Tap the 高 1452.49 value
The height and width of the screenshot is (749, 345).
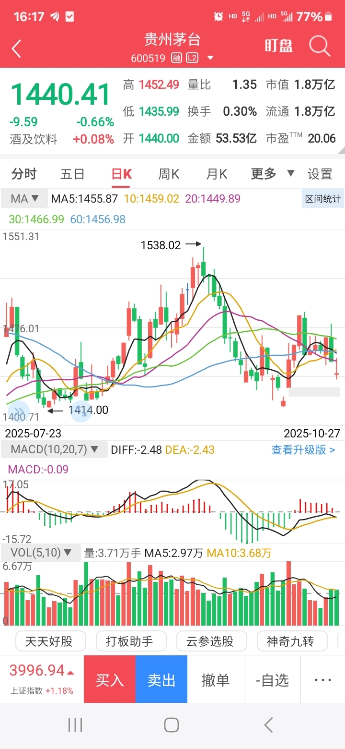pos(151,85)
